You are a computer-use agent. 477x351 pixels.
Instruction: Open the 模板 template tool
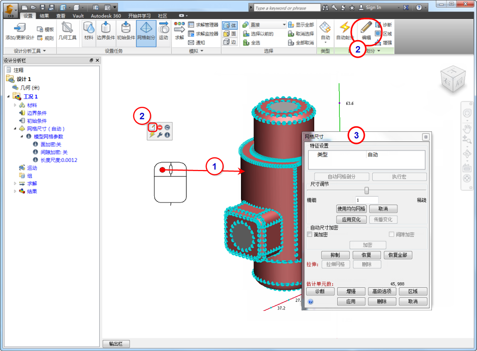tap(45, 29)
